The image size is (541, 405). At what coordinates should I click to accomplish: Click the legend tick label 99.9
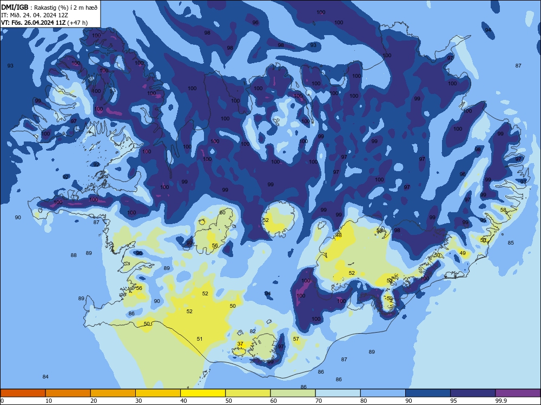pyautogui.click(x=500, y=401)
